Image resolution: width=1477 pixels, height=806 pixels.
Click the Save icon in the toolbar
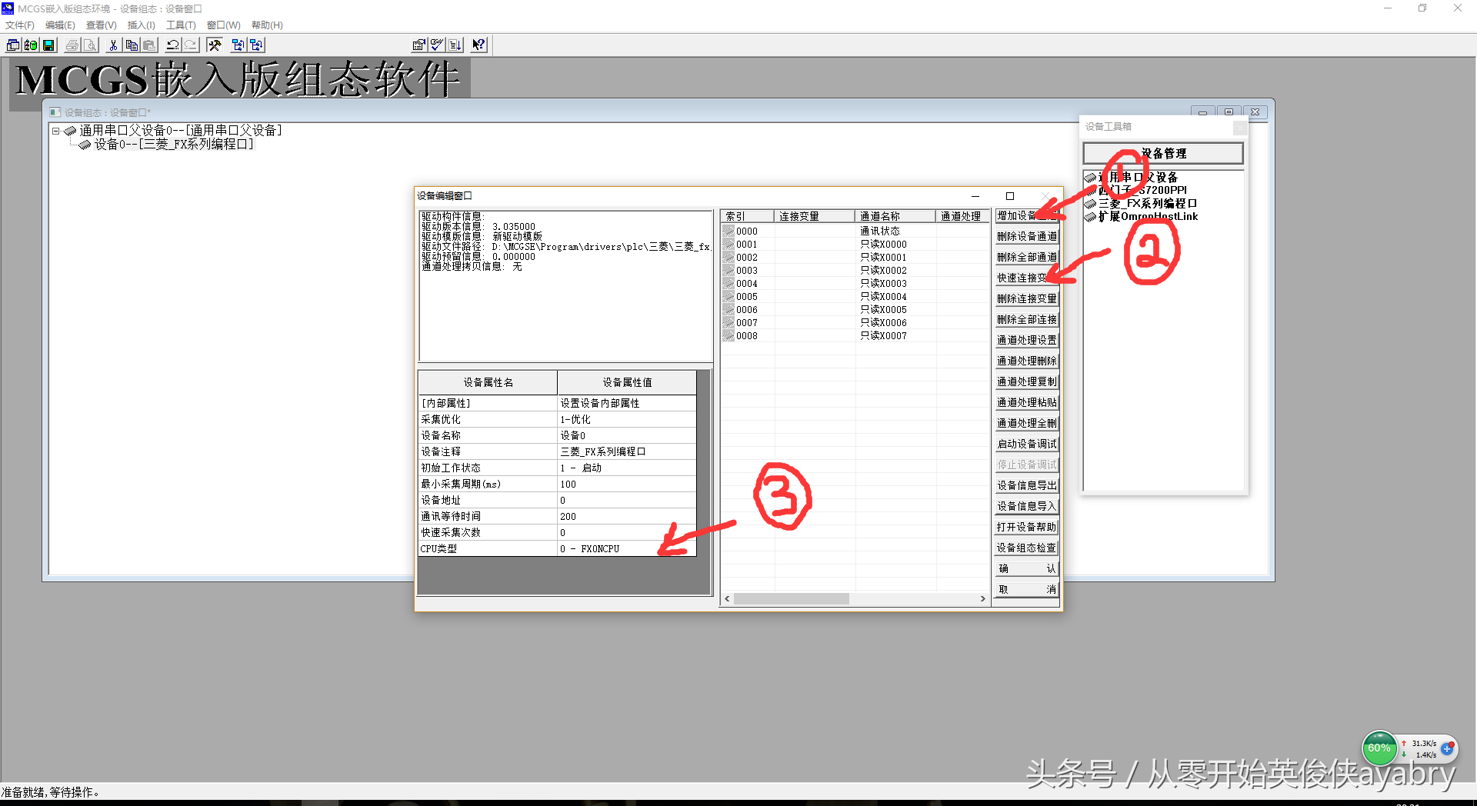[x=49, y=45]
